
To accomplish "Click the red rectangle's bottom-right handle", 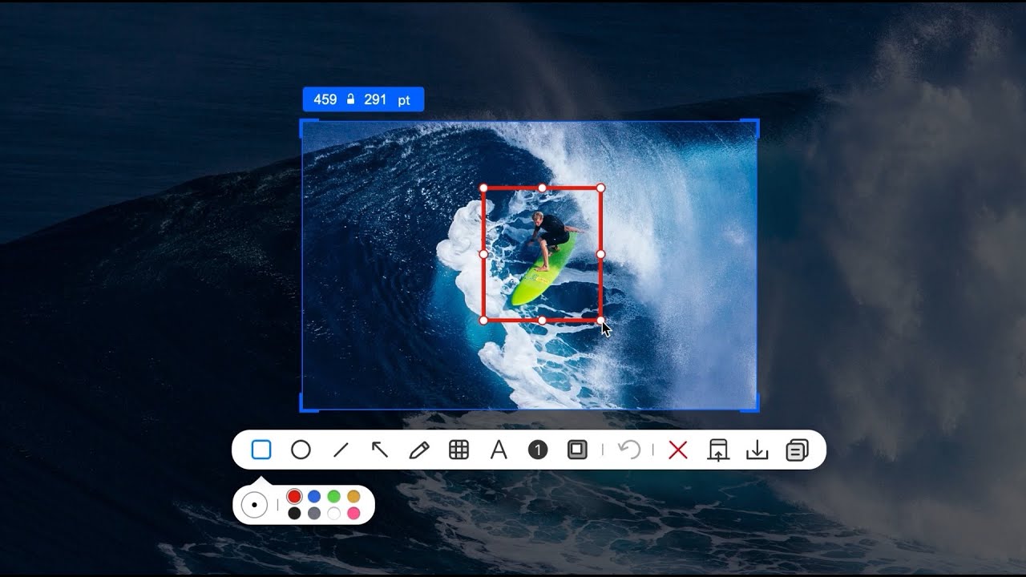I will (600, 321).
